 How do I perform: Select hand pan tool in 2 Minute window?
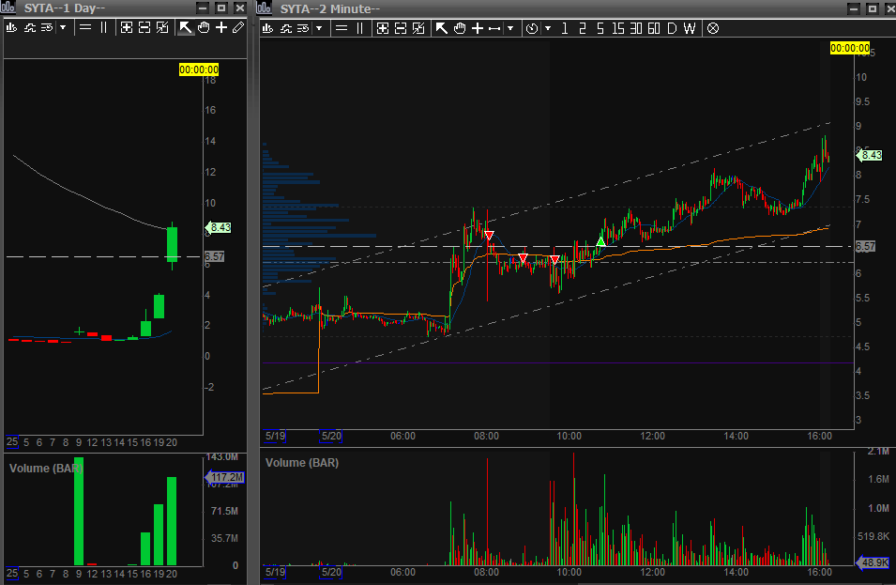pos(460,28)
